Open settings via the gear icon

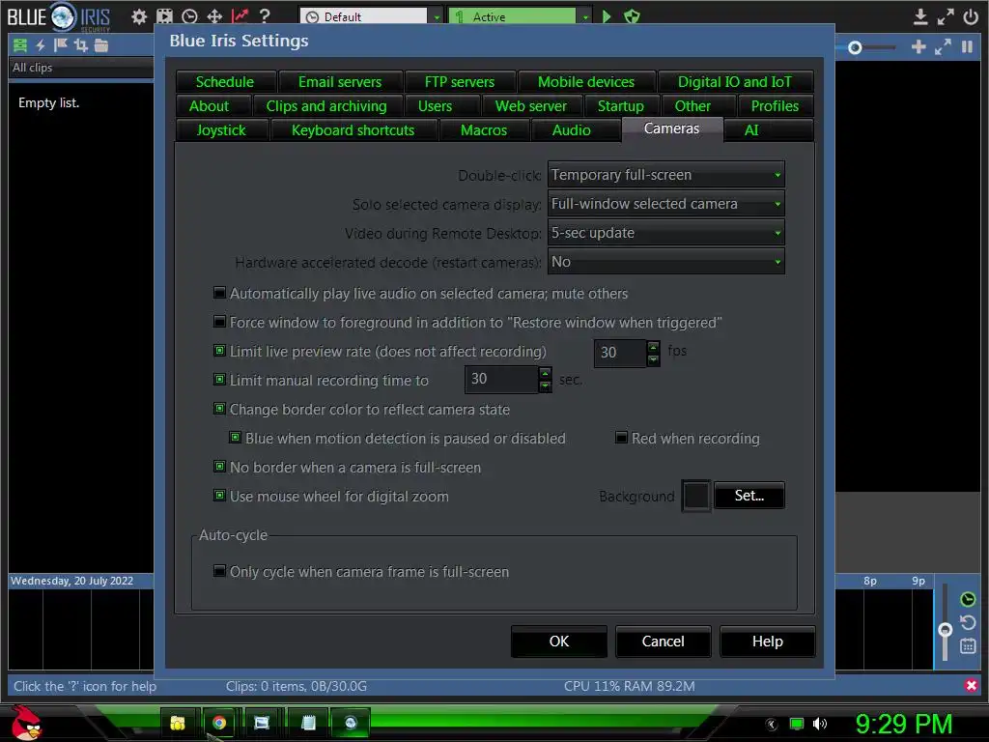pos(139,16)
